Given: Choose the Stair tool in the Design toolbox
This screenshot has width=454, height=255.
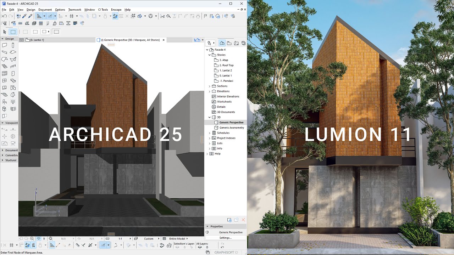Looking at the screenshot, I should (5, 66).
